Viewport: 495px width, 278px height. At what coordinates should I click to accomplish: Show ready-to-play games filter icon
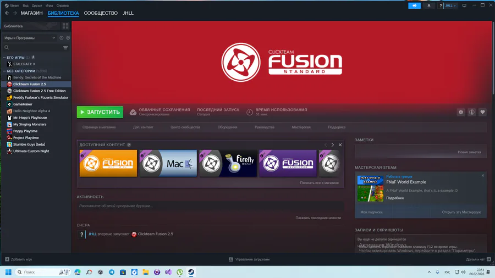(68, 38)
